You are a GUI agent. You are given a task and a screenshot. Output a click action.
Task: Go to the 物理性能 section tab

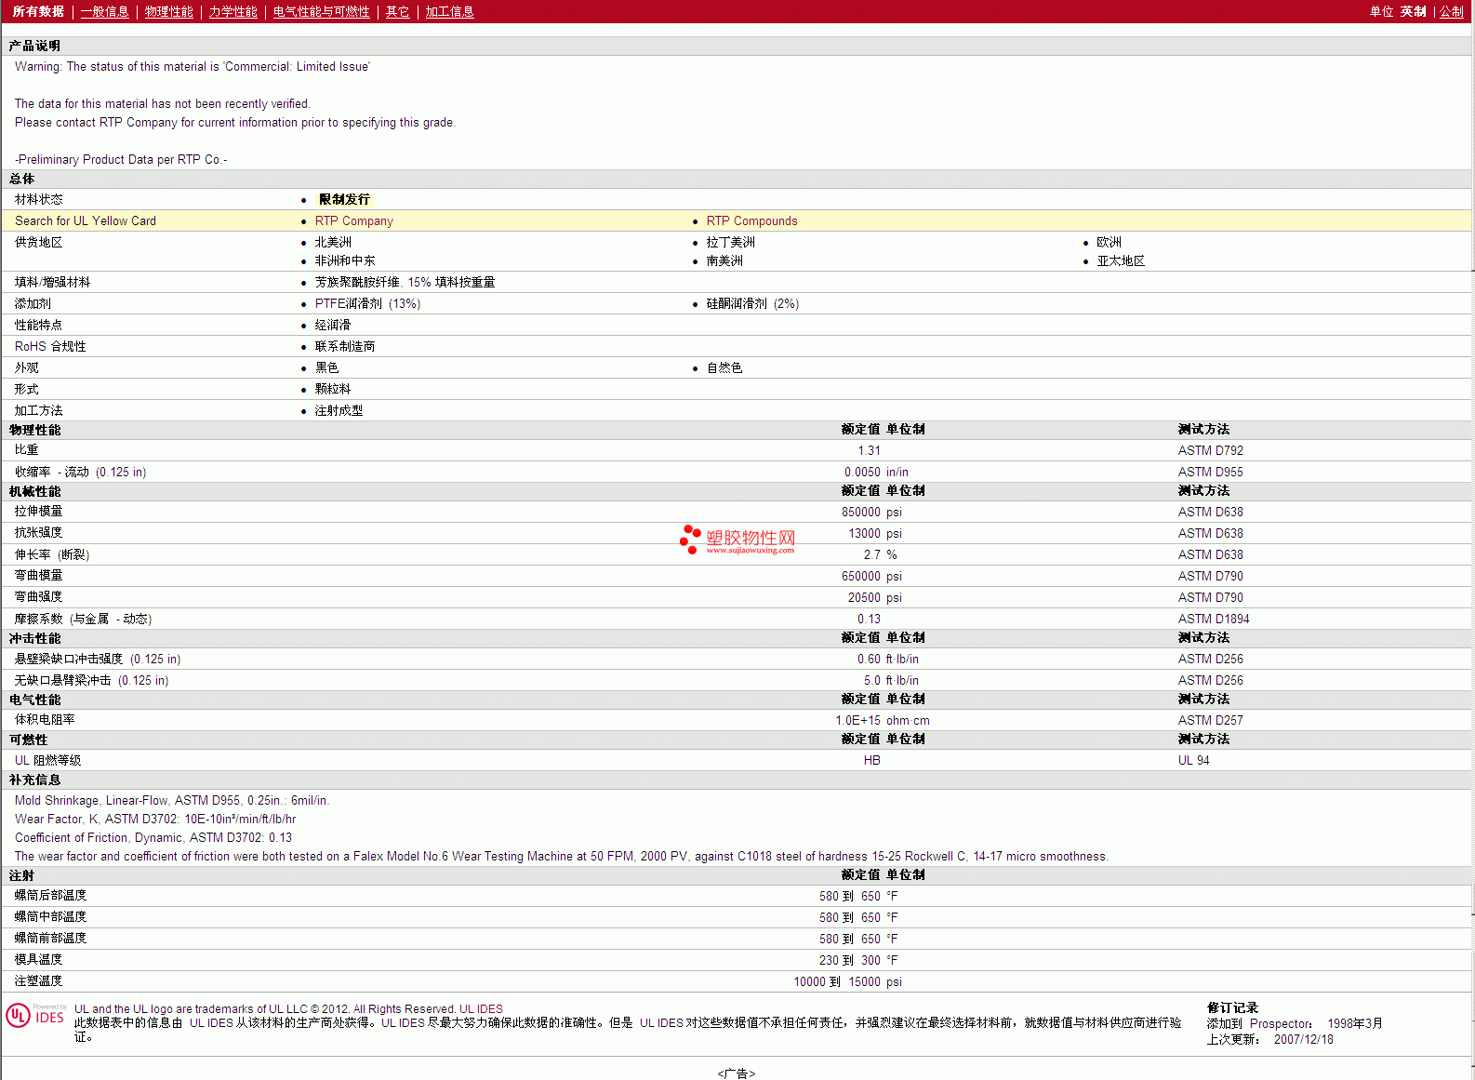[168, 11]
